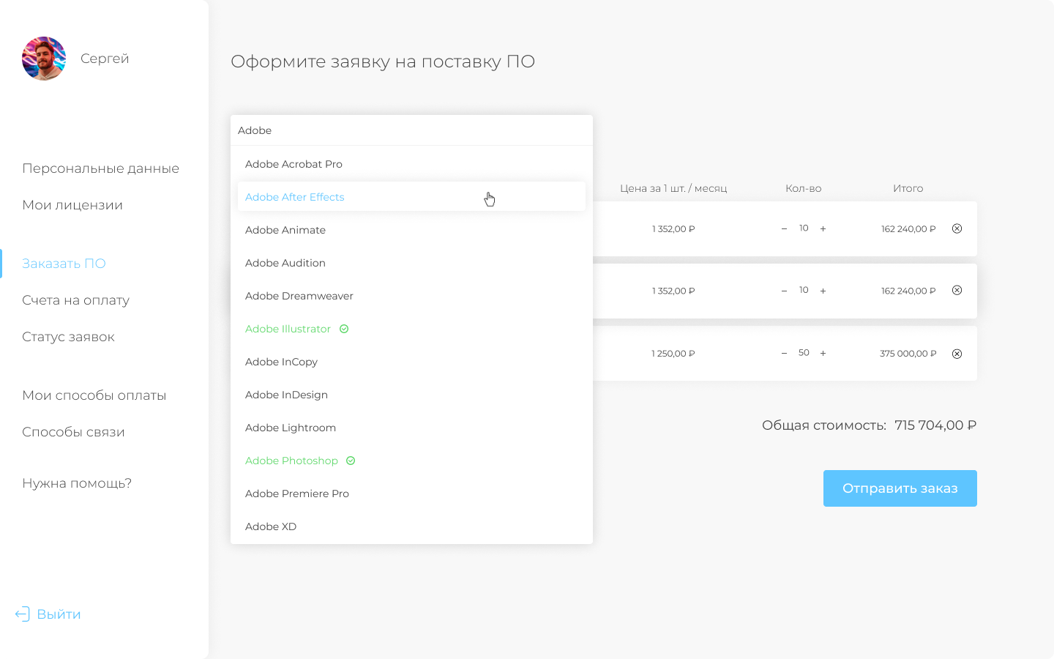Select Adobe Animate option
This screenshot has width=1054, height=659.
coord(411,230)
